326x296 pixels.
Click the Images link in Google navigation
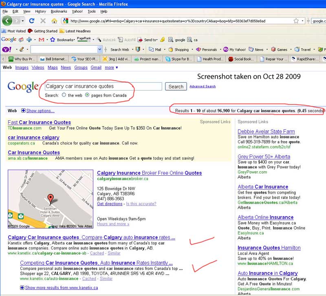pyautogui.click(x=22, y=67)
